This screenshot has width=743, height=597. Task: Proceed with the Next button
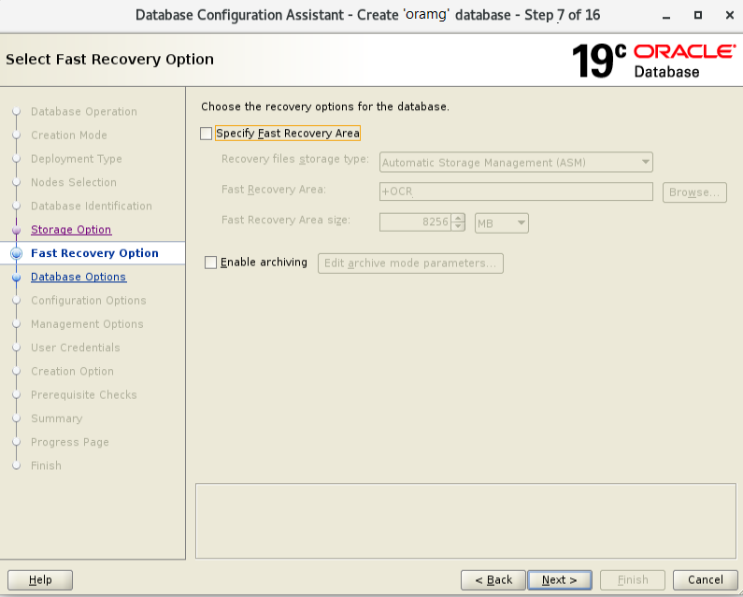pyautogui.click(x=560, y=580)
